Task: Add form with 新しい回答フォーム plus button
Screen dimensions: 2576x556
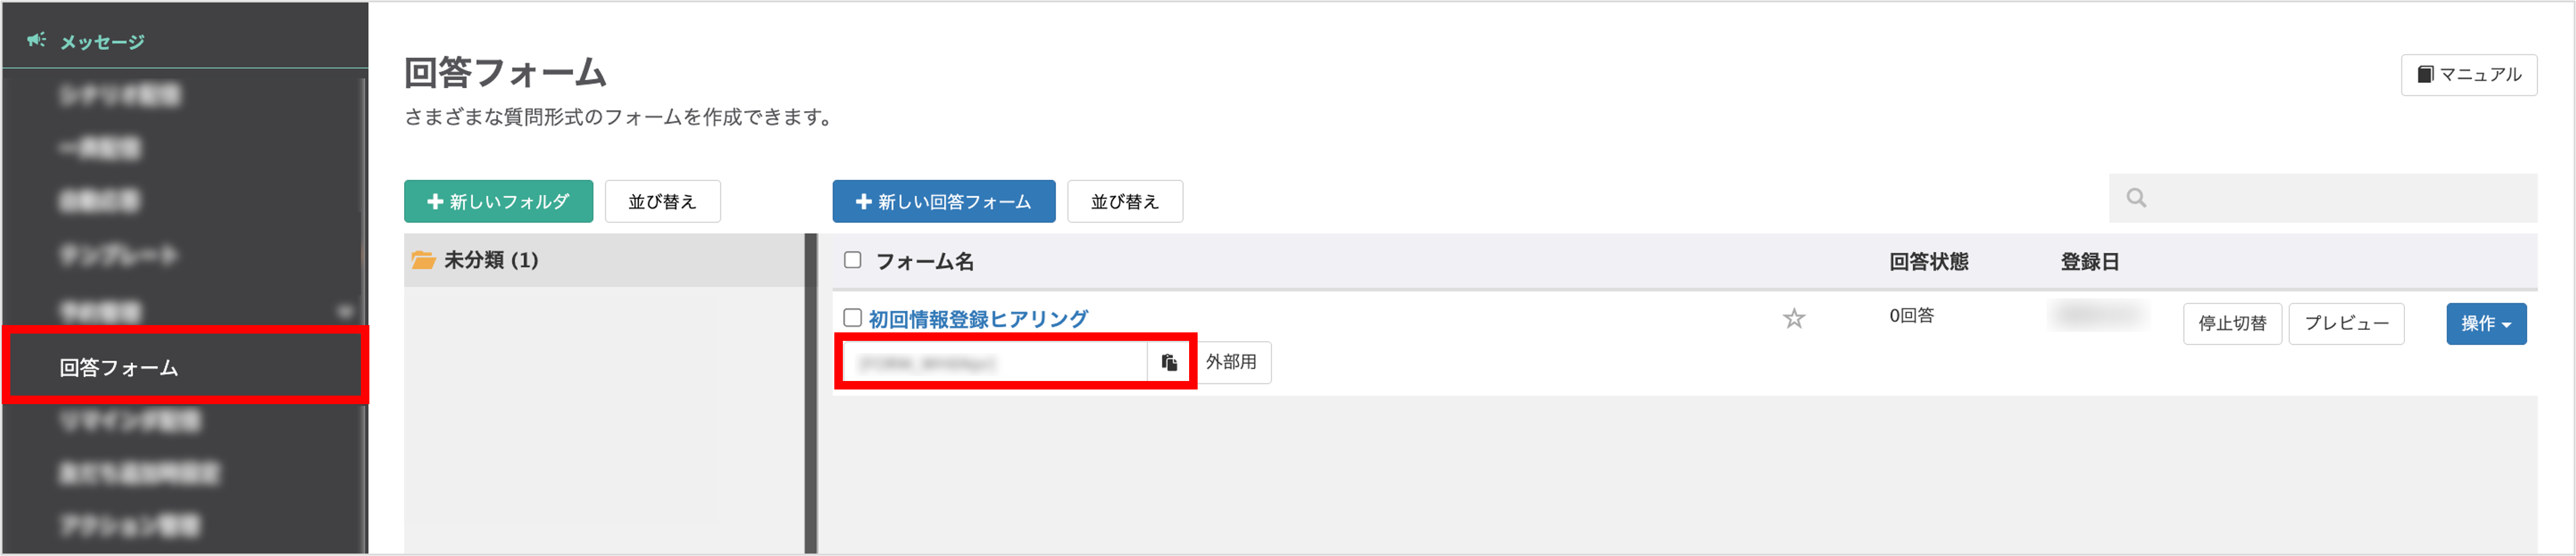Action: coord(943,202)
